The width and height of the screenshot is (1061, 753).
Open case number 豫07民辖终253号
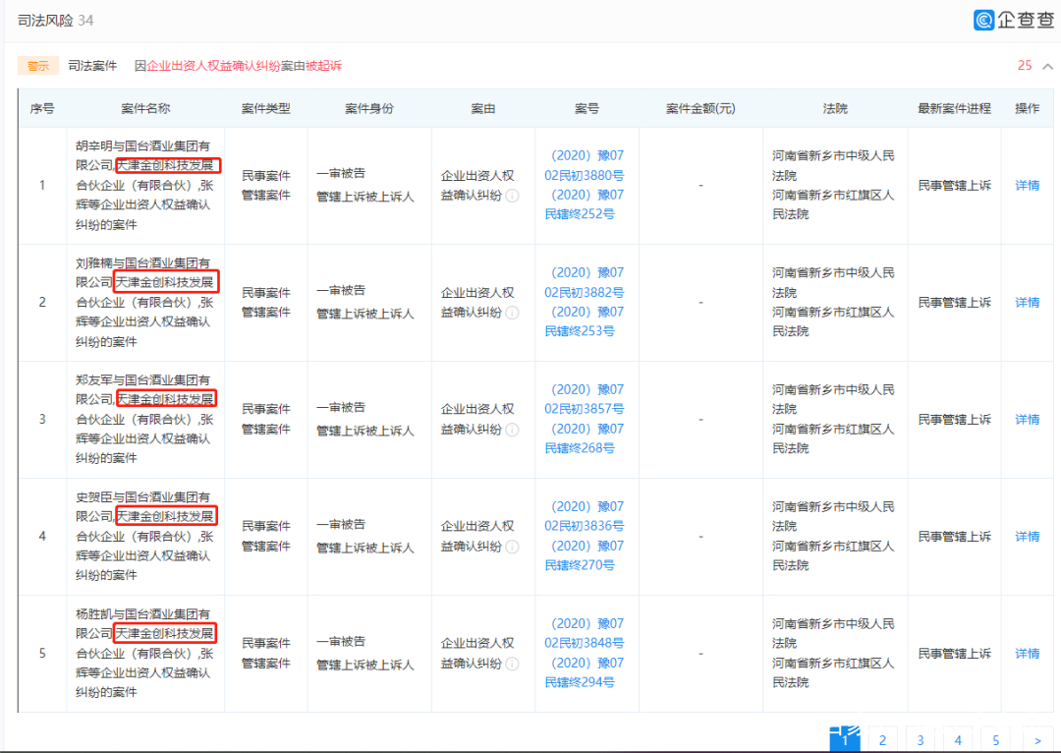[x=585, y=321]
